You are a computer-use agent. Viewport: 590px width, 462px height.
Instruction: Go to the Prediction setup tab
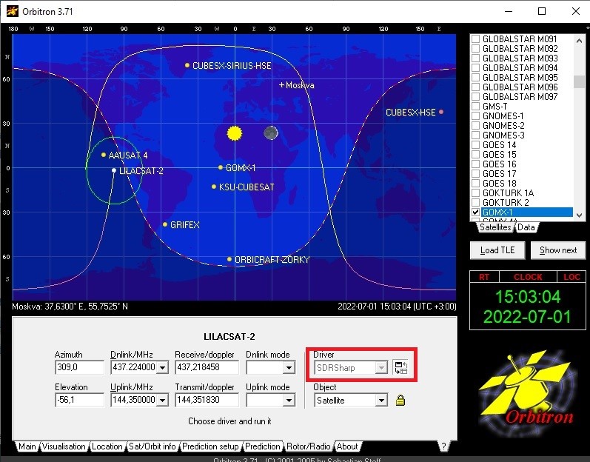(210, 446)
